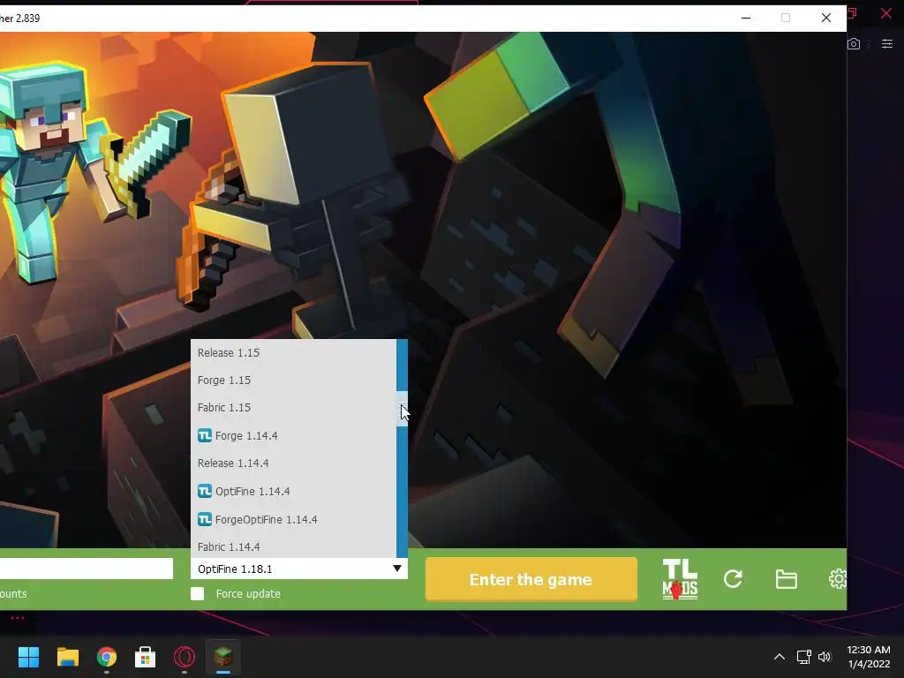904x678 pixels.
Task: Click the refresh versions icon
Action: pyautogui.click(x=733, y=579)
